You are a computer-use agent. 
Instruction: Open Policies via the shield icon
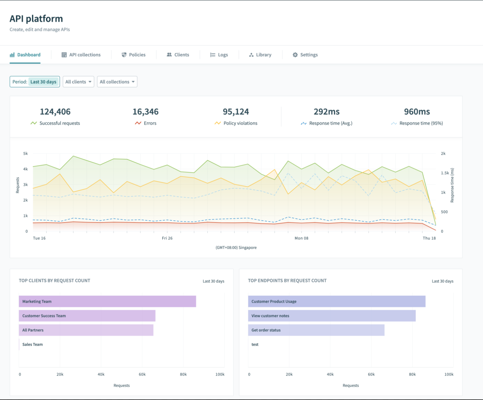pos(124,55)
